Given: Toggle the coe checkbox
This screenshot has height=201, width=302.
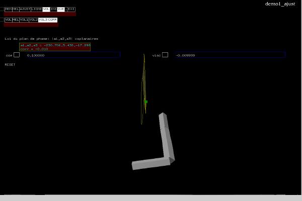Looking at the screenshot, I should click(x=17, y=55).
